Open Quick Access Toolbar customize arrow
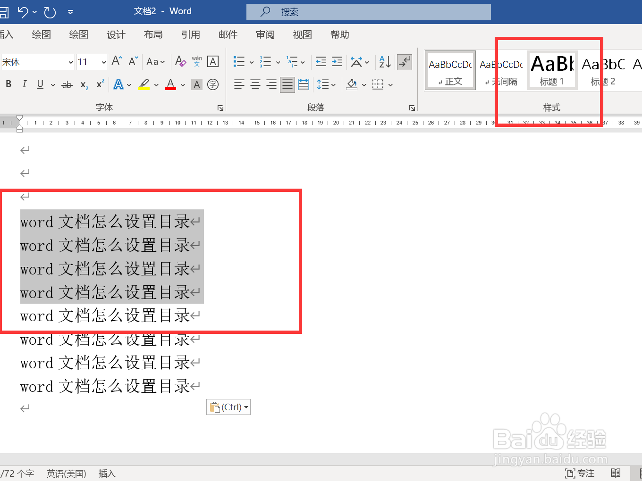This screenshot has height=481, width=642. tap(70, 12)
